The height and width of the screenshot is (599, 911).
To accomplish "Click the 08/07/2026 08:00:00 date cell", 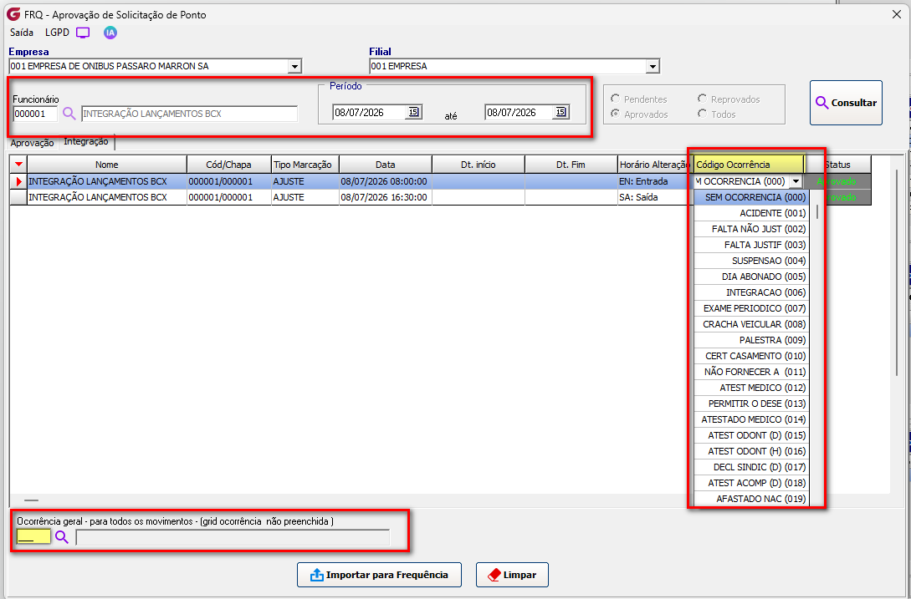I will tap(384, 181).
